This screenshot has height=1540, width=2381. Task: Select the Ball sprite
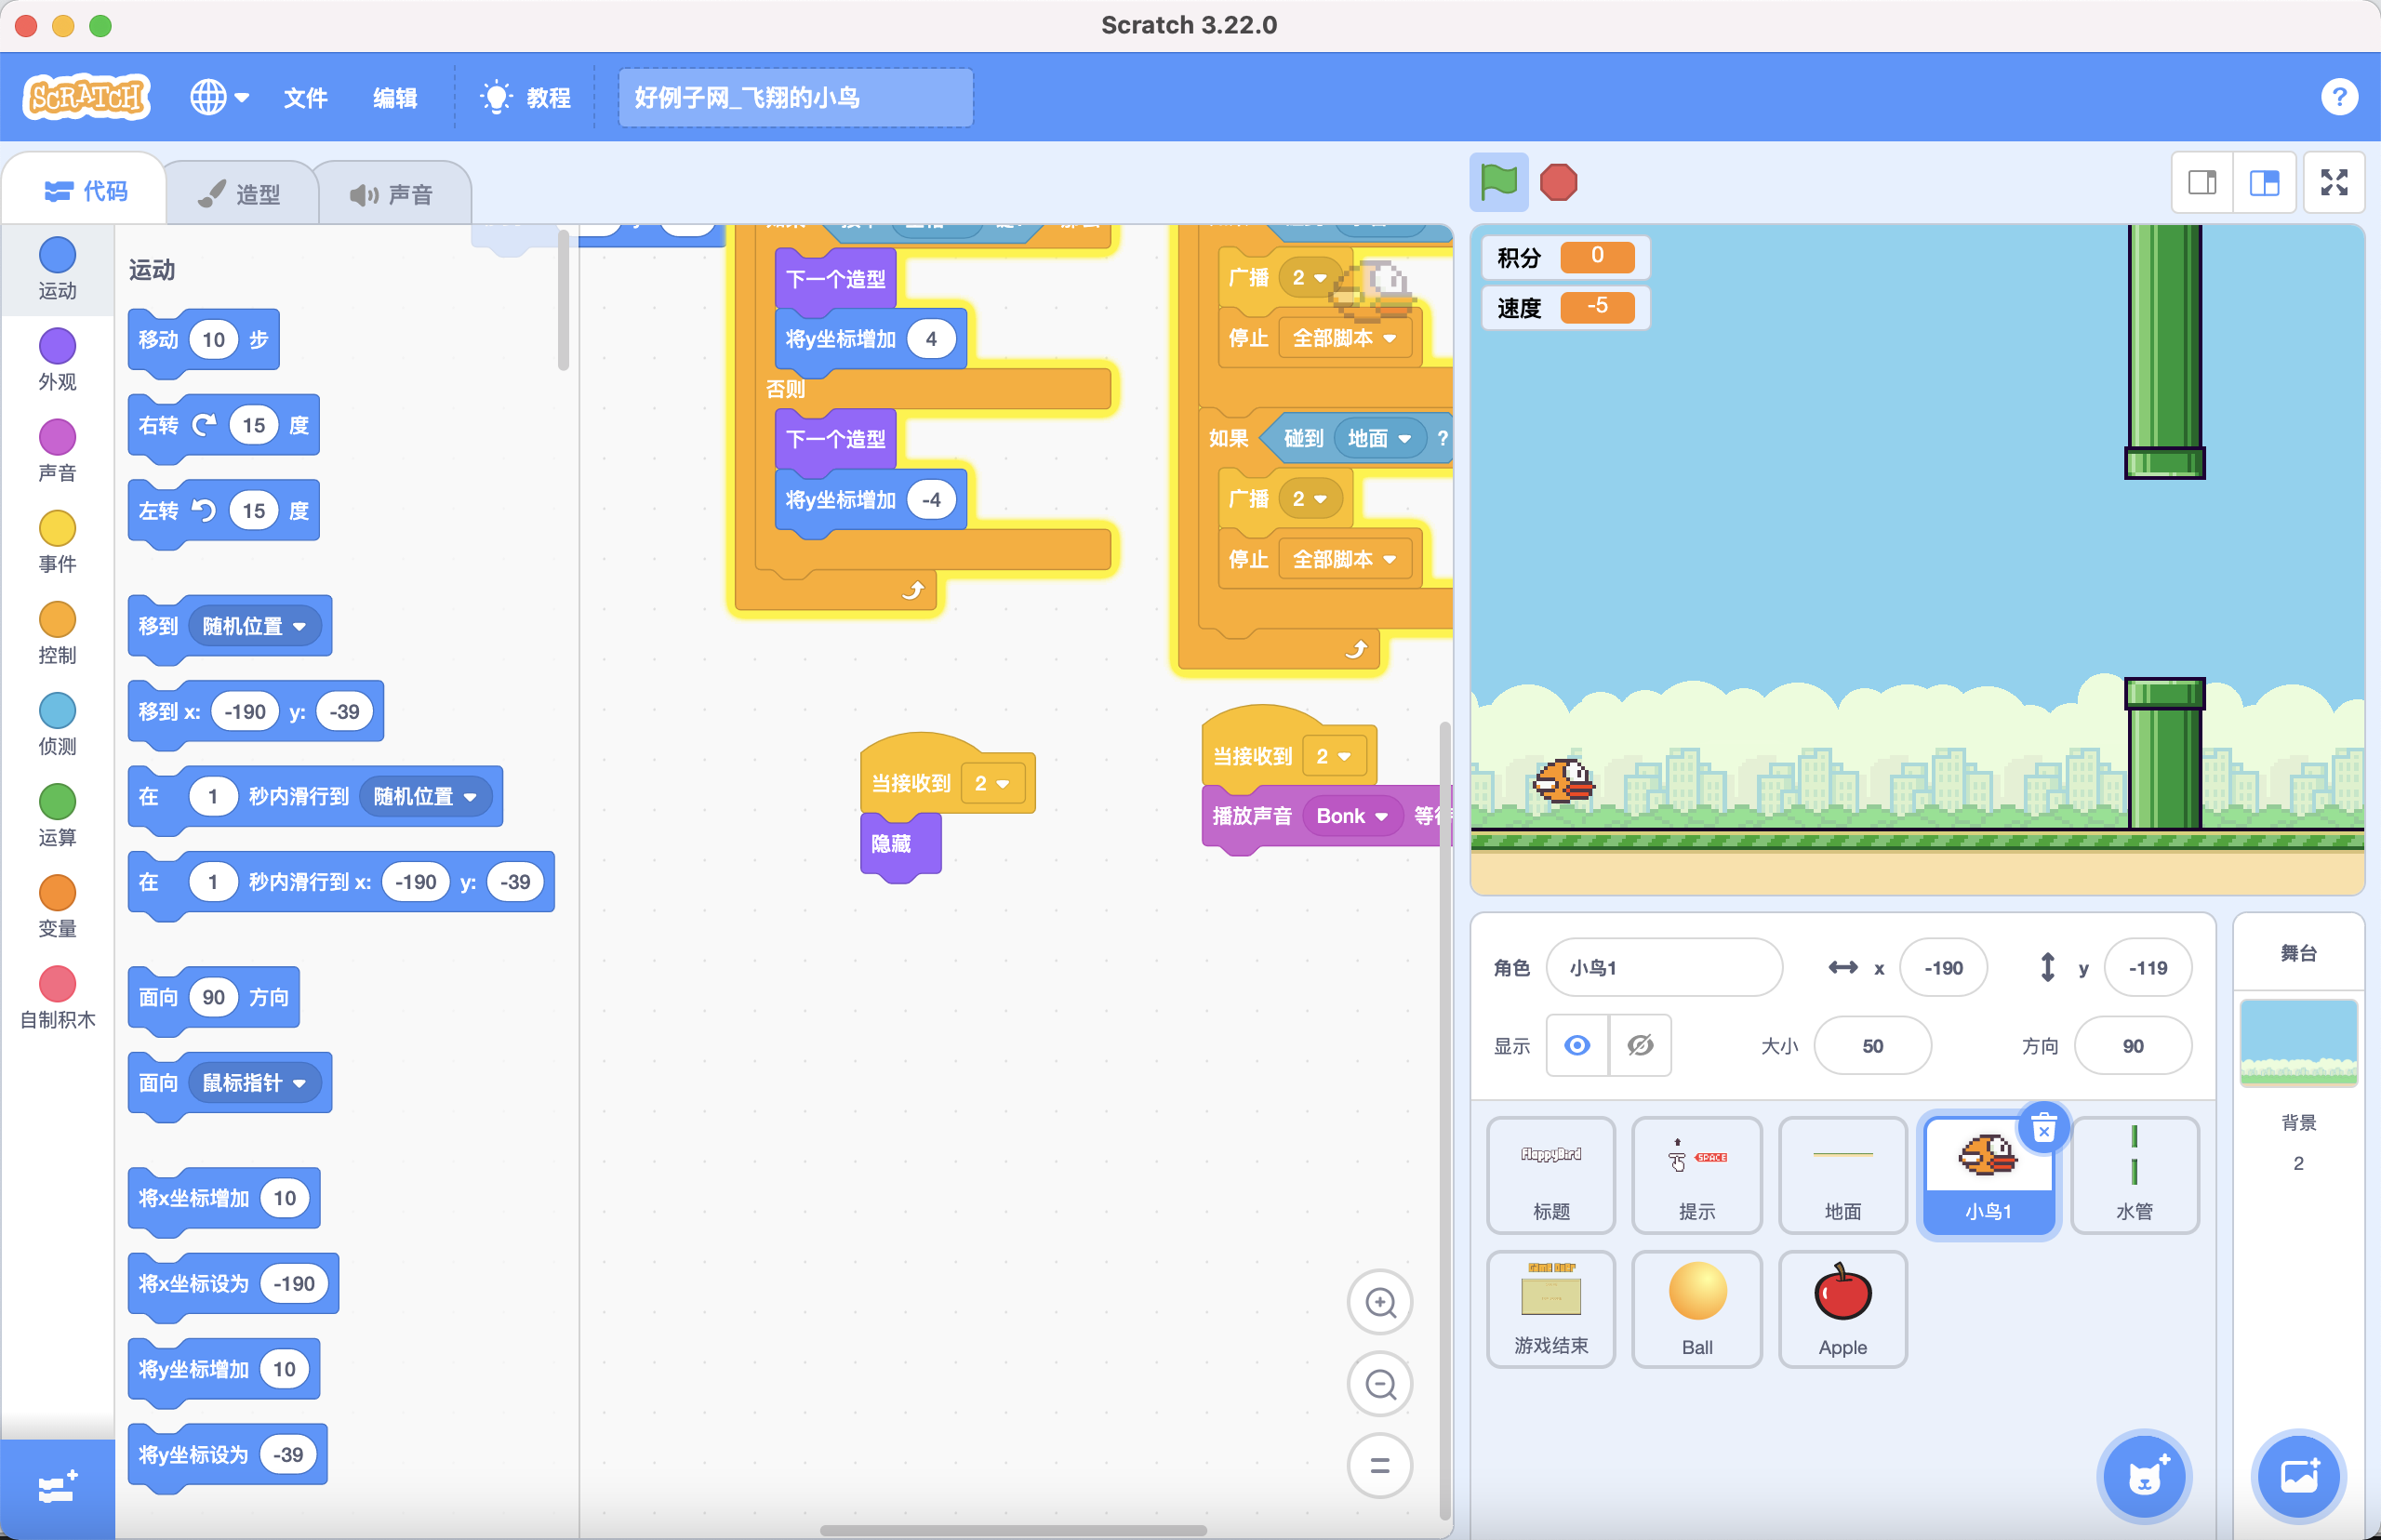pos(1697,1309)
